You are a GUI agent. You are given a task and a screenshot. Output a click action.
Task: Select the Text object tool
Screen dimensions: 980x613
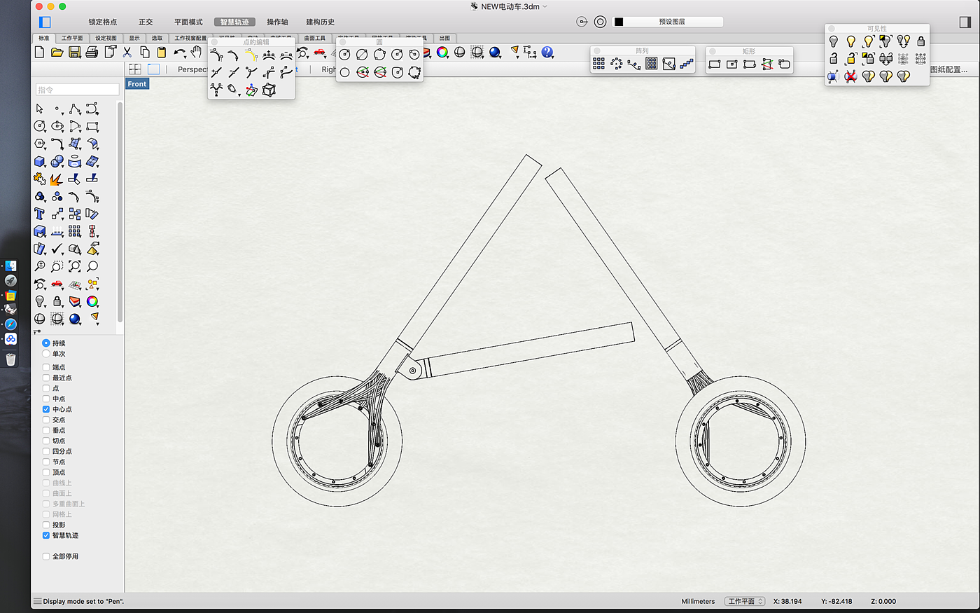pos(40,214)
